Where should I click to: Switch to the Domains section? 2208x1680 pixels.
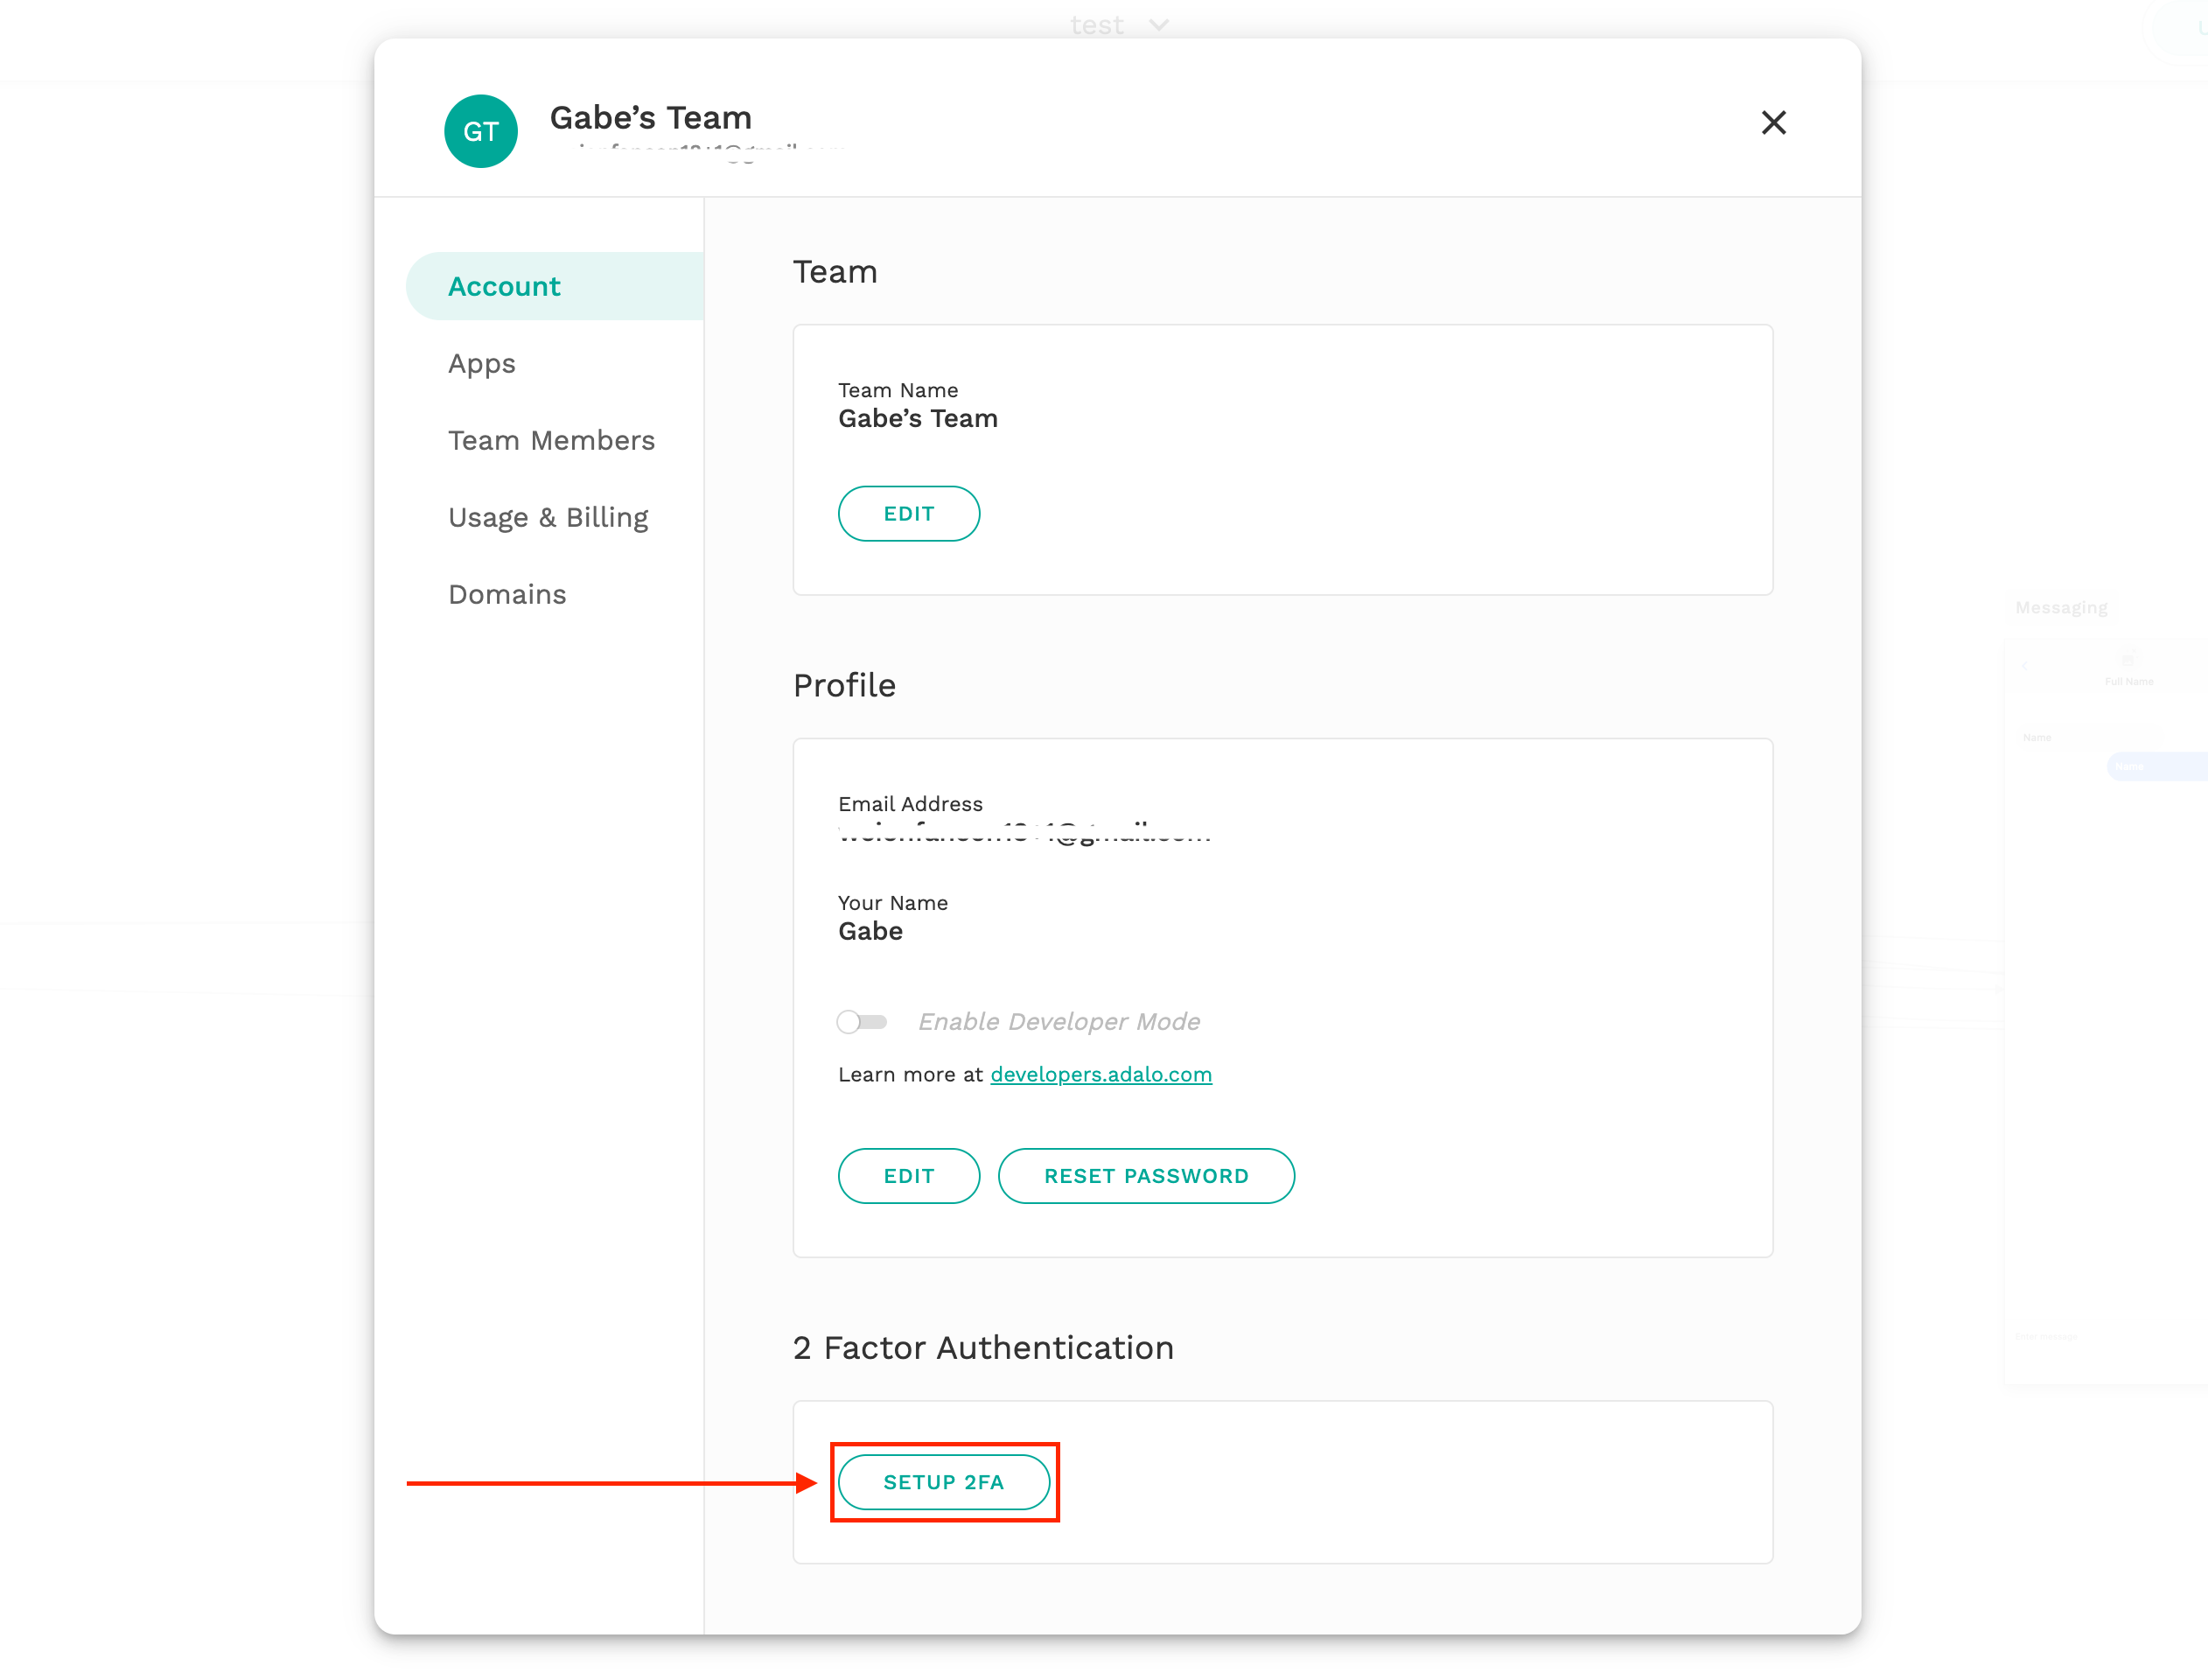pos(507,594)
